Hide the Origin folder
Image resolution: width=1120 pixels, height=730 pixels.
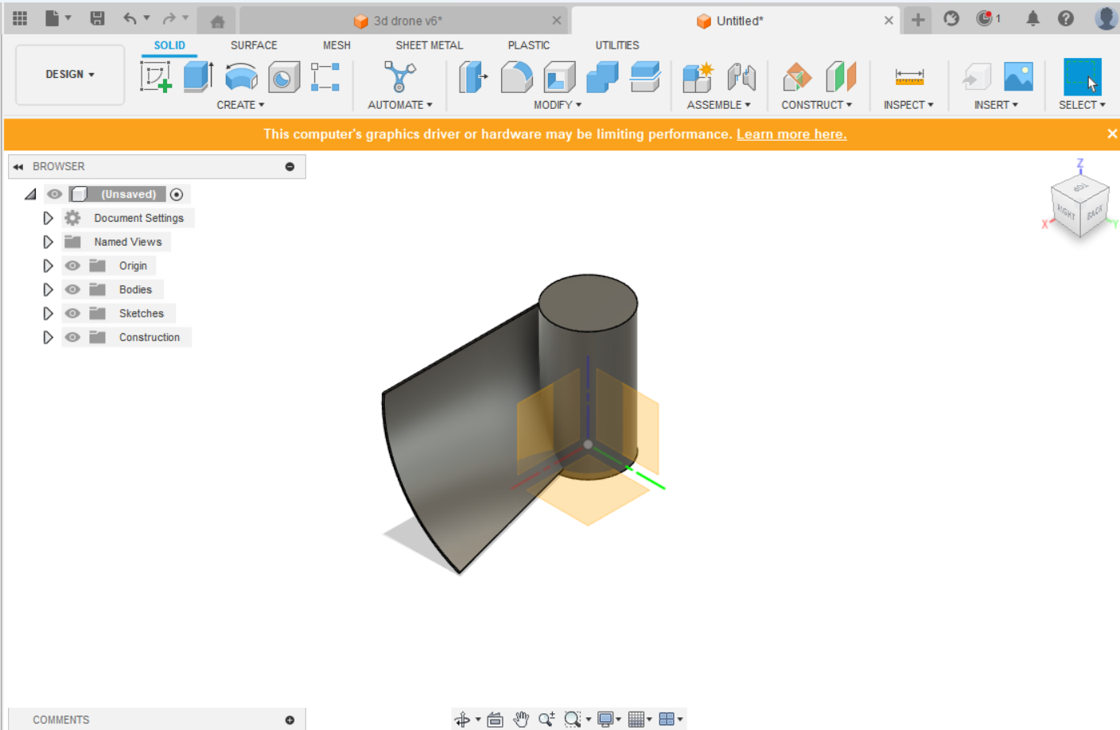click(72, 265)
